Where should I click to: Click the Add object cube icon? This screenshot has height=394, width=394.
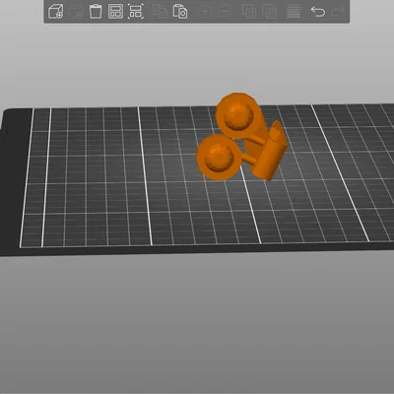pos(55,12)
